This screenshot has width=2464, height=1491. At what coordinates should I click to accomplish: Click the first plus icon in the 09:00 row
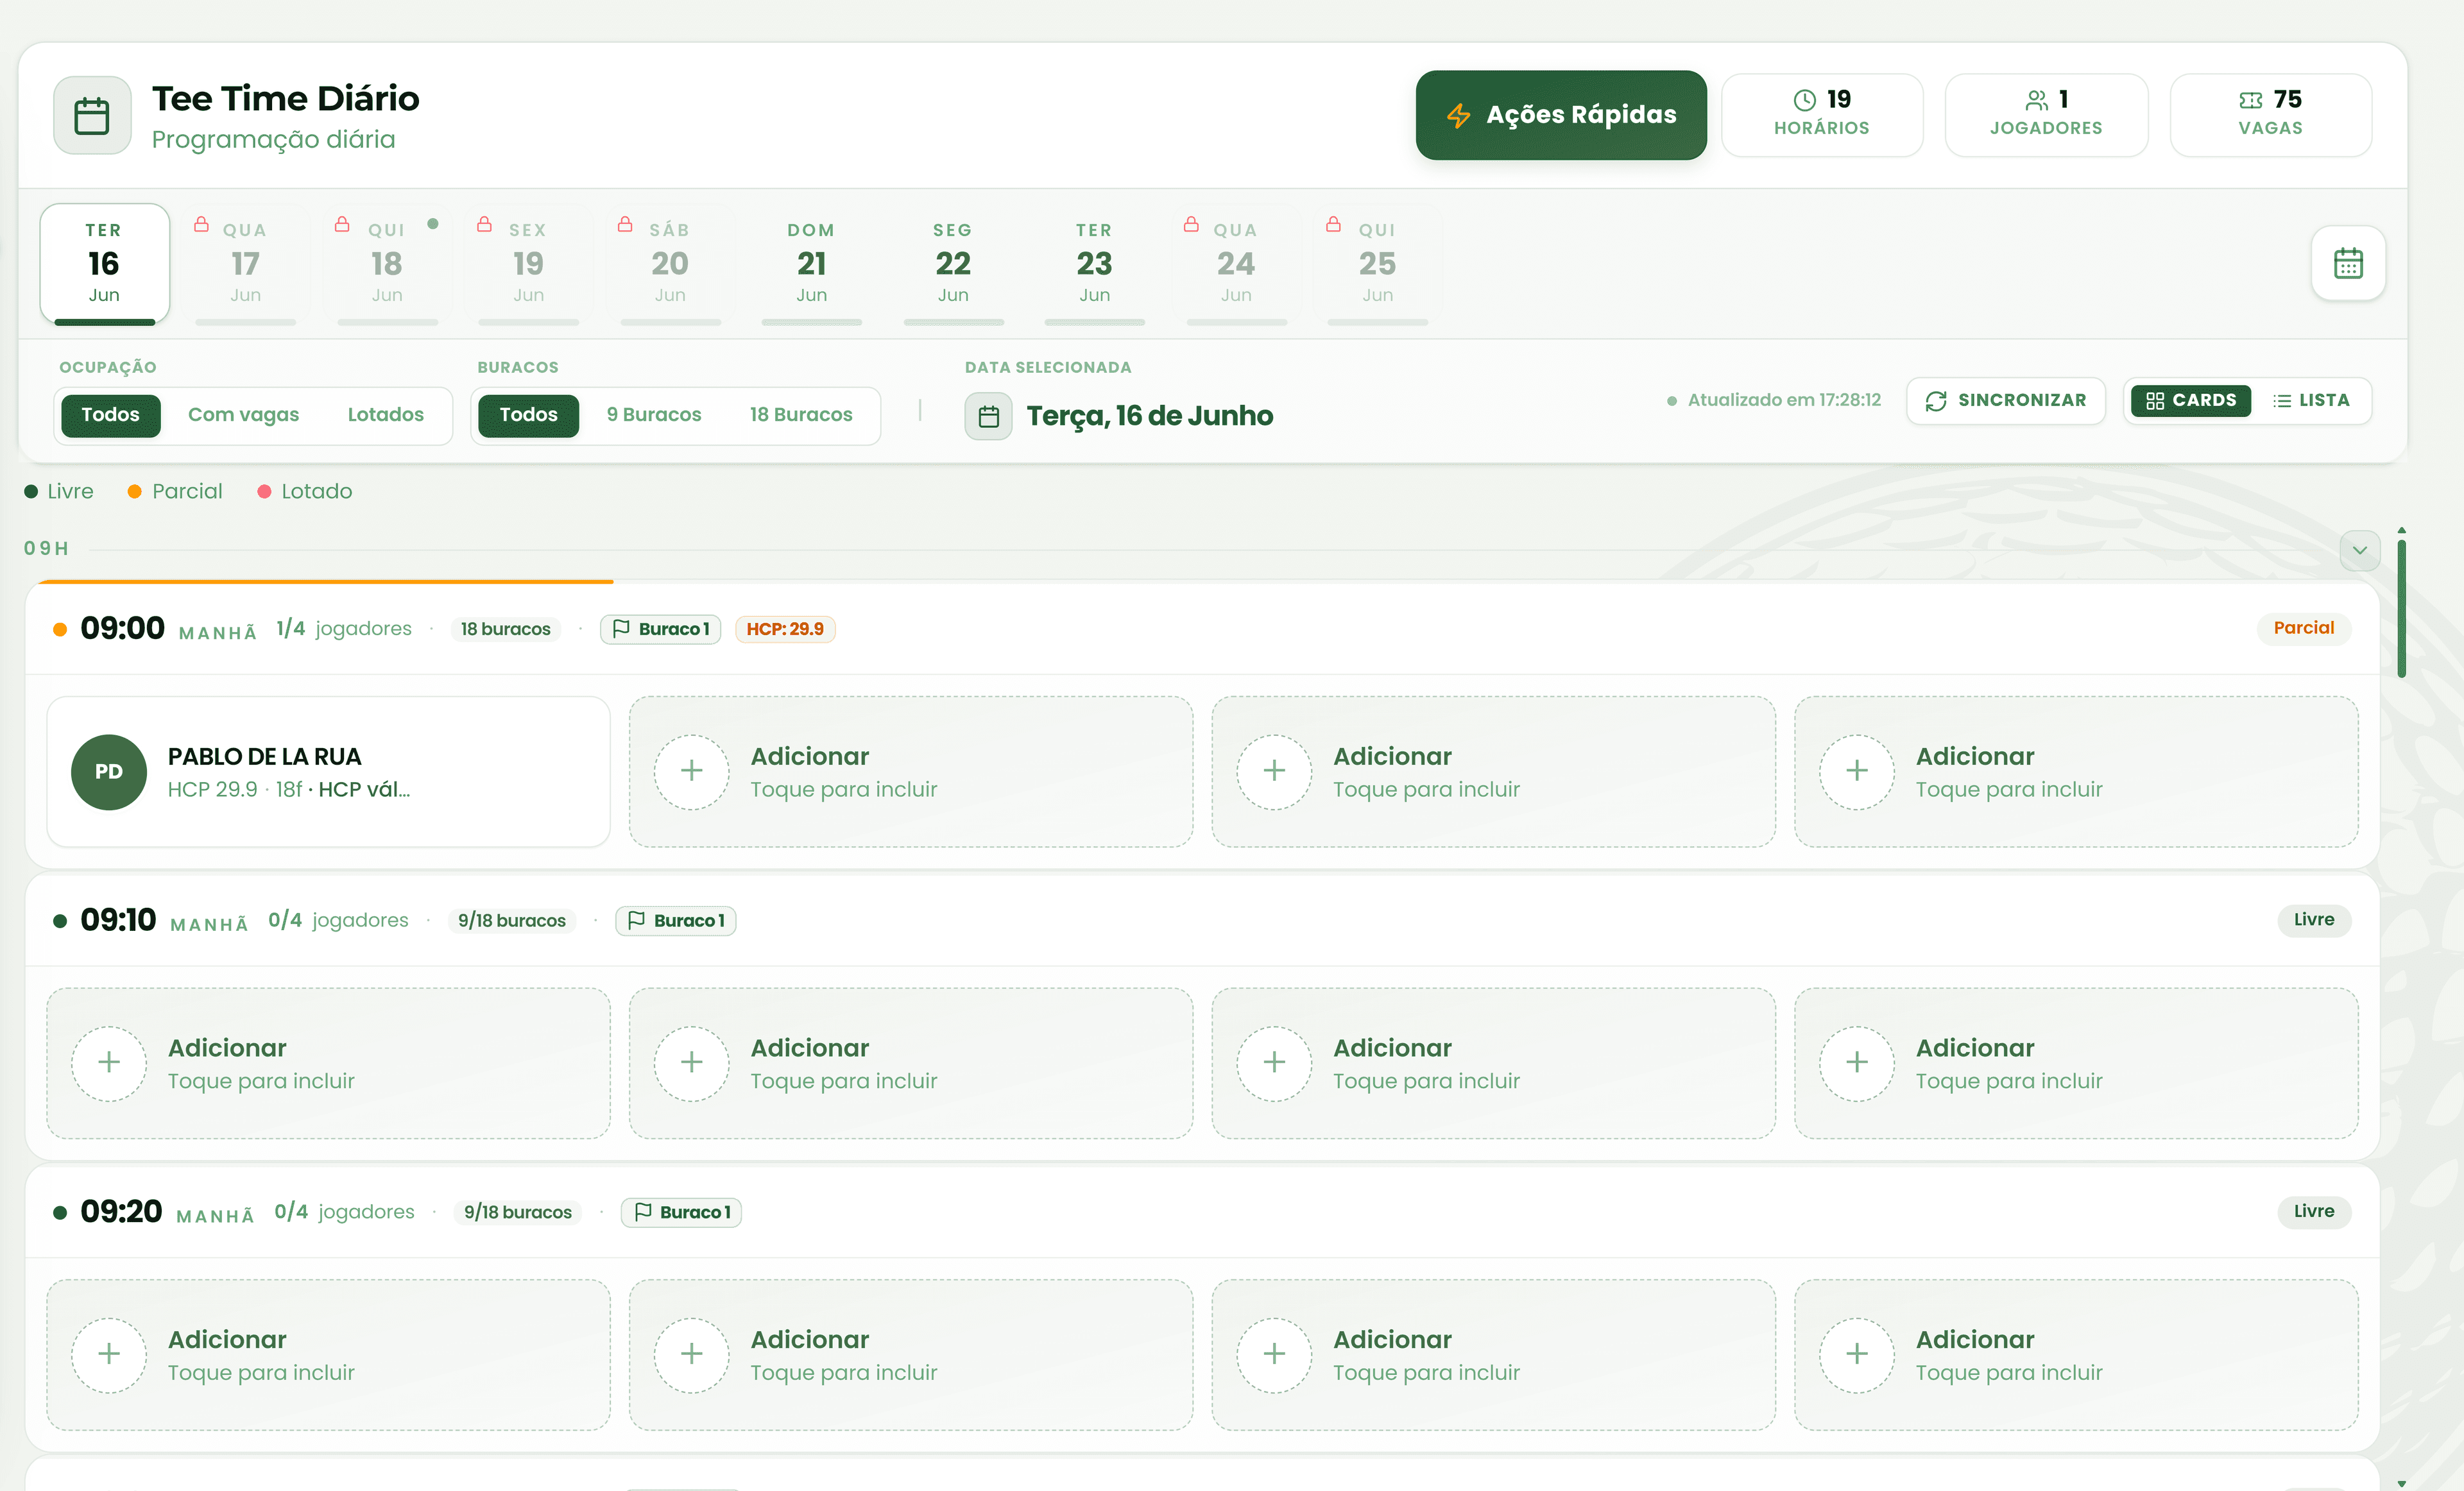691,771
